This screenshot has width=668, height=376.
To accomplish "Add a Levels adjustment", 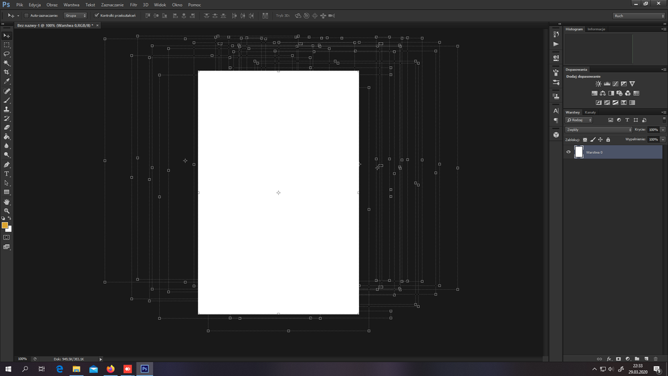I will tap(607, 84).
